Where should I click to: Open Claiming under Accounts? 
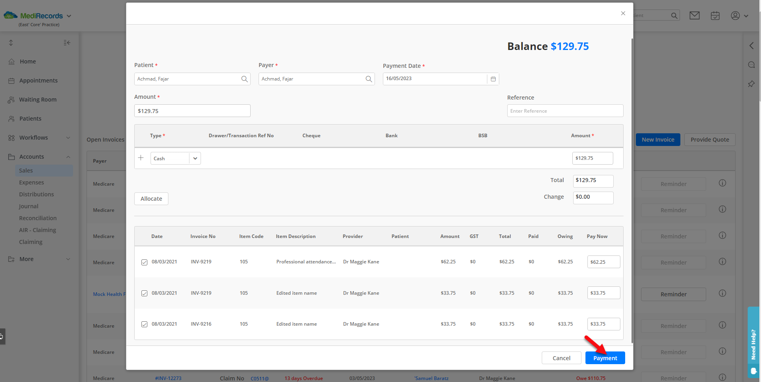pyautogui.click(x=31, y=242)
